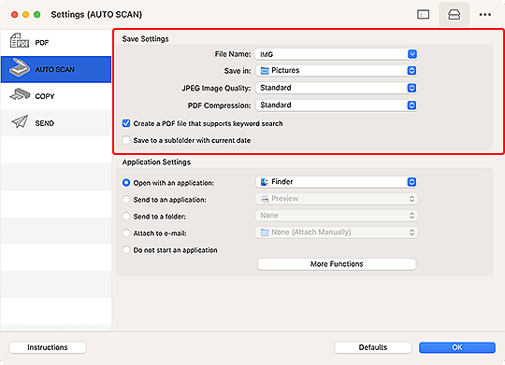
Task: Select Open with an application radio button
Action: point(126,183)
